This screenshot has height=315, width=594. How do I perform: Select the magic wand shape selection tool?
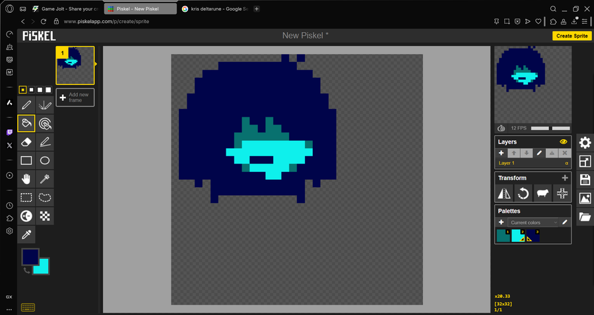pos(45,179)
